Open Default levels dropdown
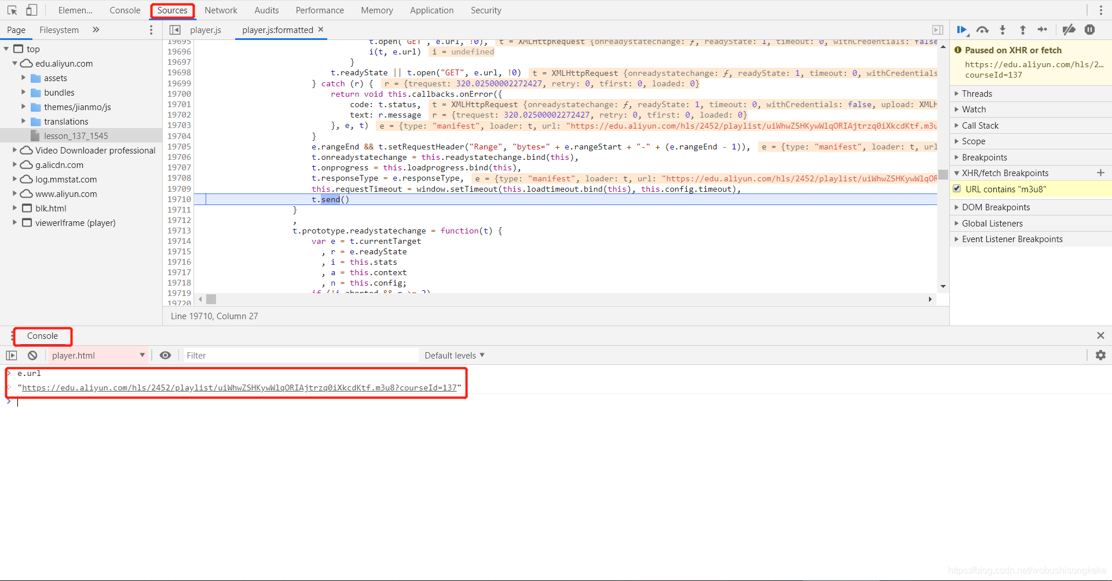Viewport: 1112px width, 581px height. [x=455, y=355]
